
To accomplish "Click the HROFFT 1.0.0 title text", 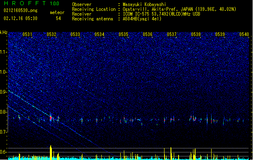I will [31, 3].
